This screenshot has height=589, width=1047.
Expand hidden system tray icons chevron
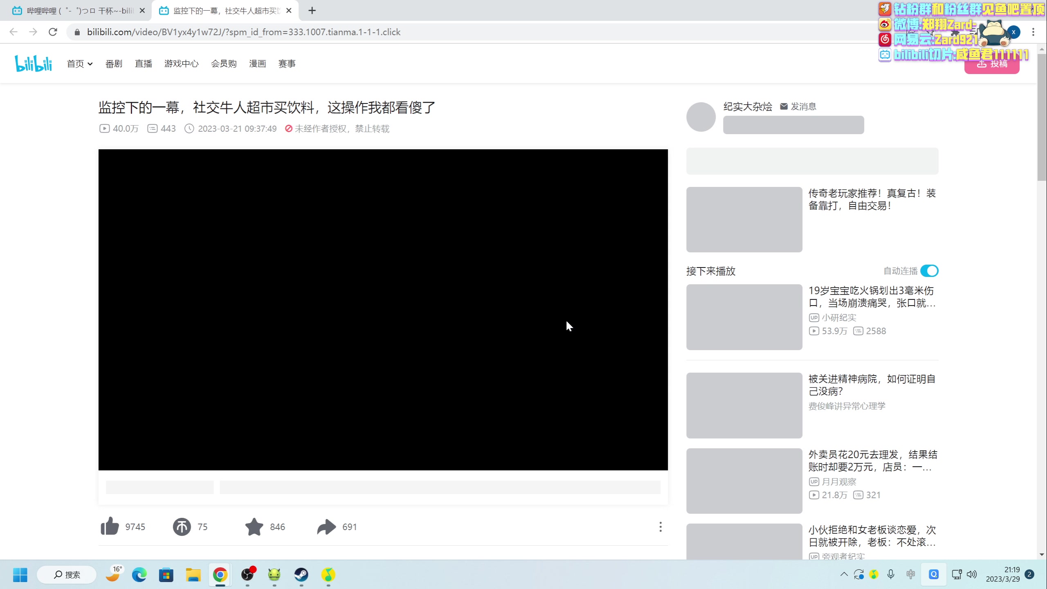point(844,574)
